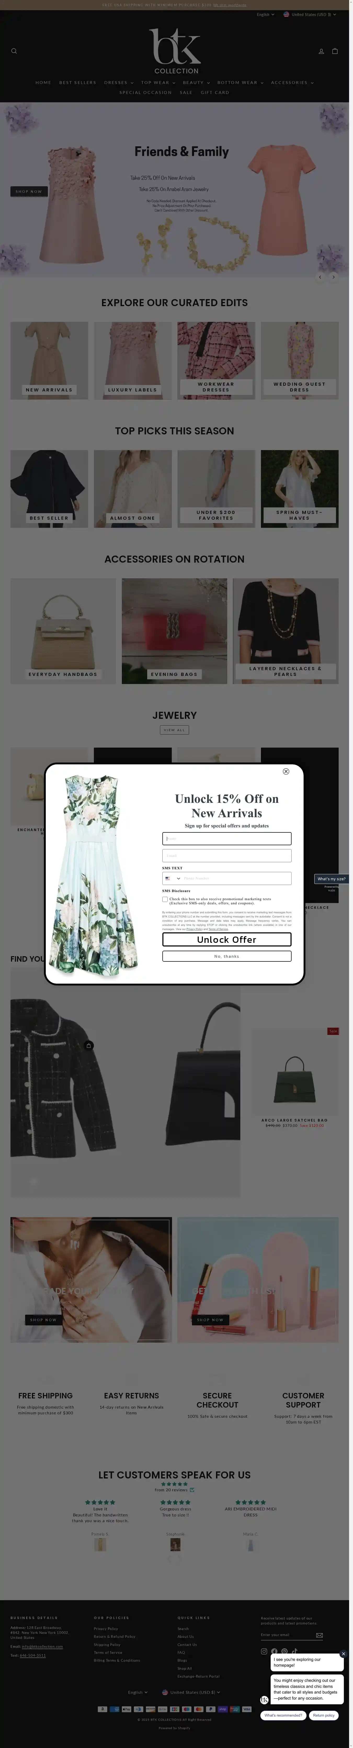
Task: Click the Unlock Offer button
Action: click(x=227, y=939)
